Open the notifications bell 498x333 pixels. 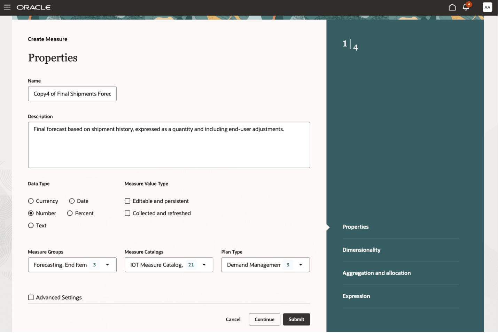click(x=466, y=7)
